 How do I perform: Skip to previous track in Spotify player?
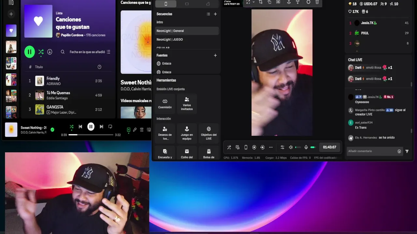click(80, 127)
